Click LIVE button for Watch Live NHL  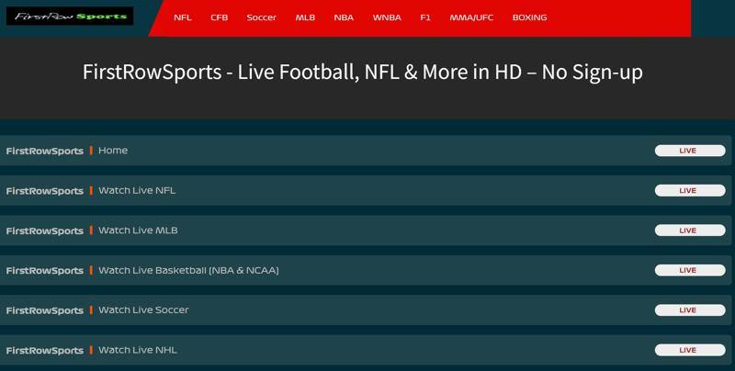tap(690, 350)
